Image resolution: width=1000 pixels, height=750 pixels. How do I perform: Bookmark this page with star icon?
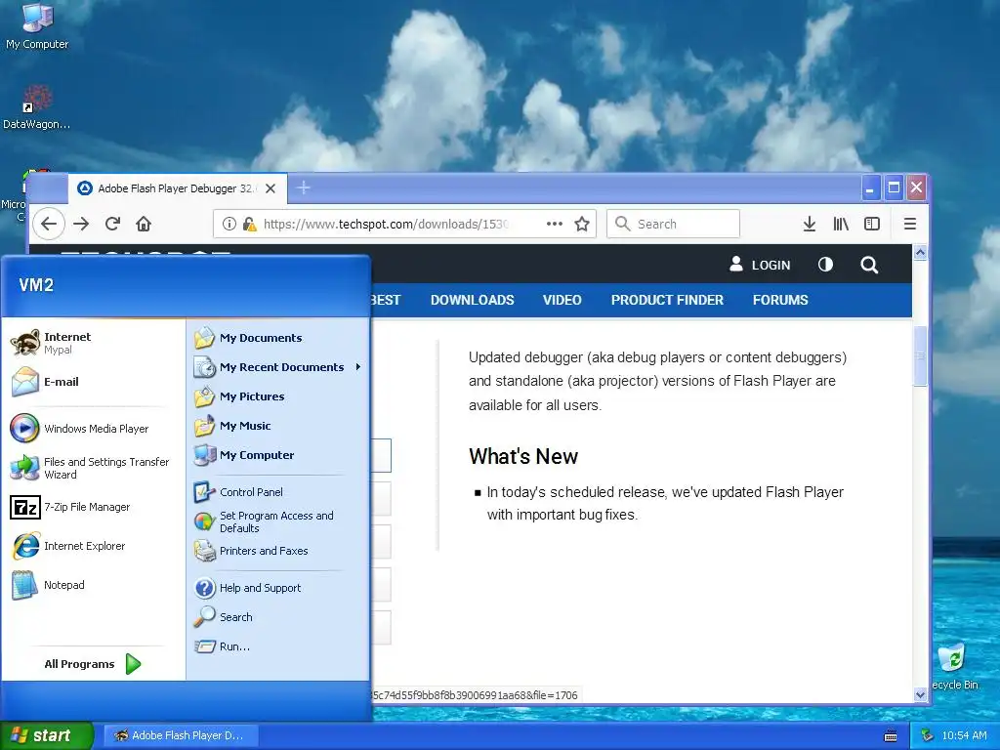[582, 224]
